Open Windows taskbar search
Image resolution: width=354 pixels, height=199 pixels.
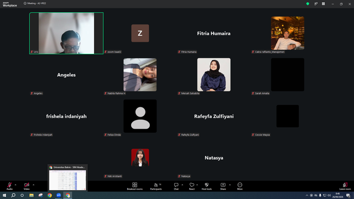click(x=13, y=195)
